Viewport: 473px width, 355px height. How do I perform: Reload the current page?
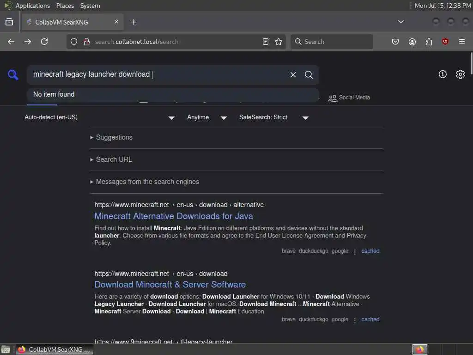(x=44, y=42)
